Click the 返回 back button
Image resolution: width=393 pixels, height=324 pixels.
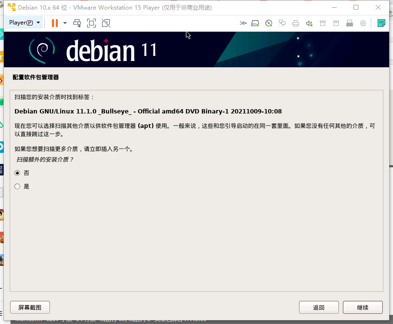(319, 308)
